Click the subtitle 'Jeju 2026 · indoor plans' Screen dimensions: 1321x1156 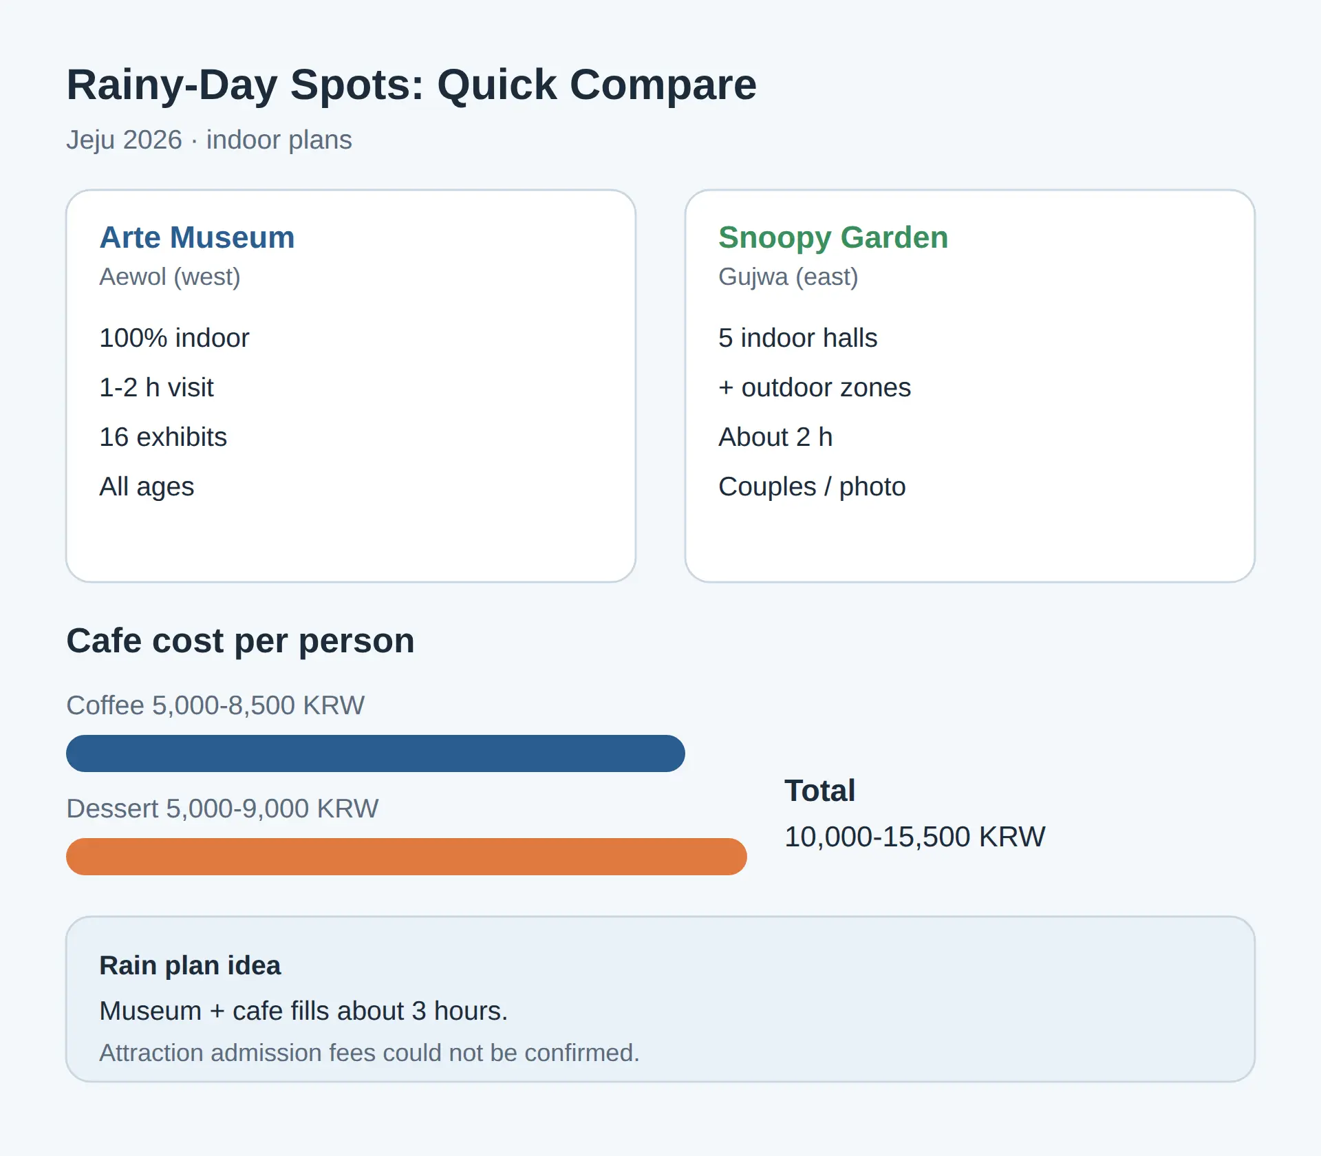(209, 140)
